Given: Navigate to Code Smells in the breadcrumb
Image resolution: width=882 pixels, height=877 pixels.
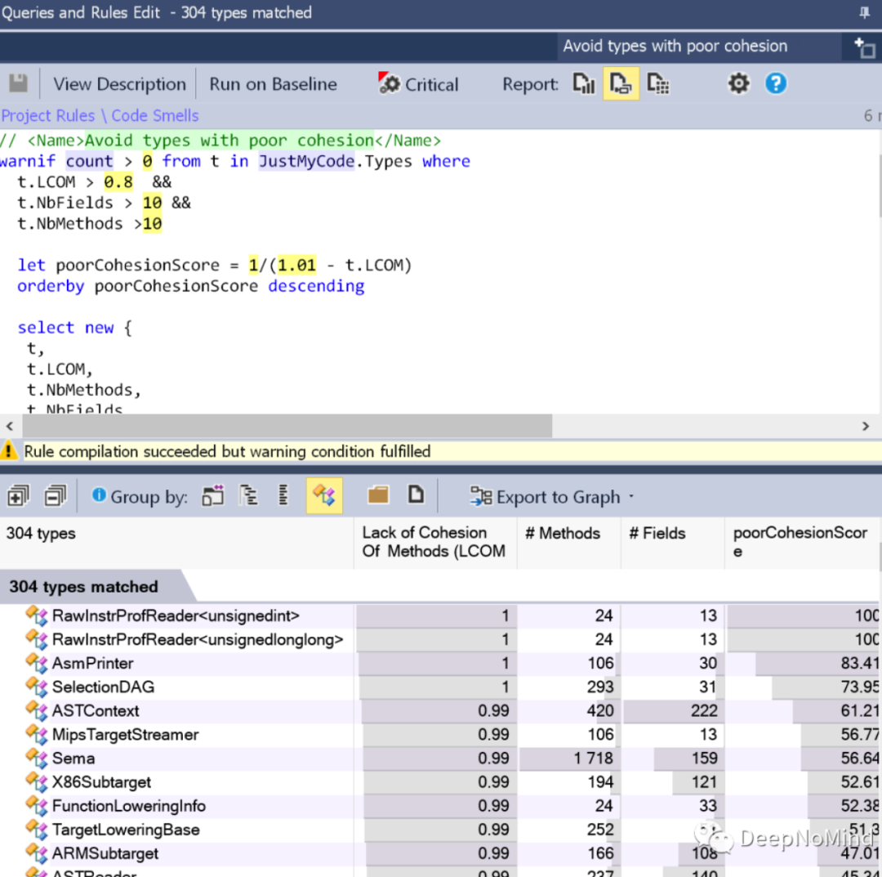Looking at the screenshot, I should (x=154, y=115).
